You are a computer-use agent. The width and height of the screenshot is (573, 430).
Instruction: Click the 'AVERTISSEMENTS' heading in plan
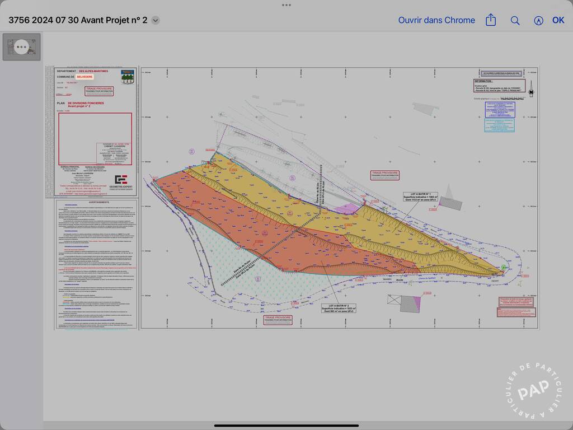pyautogui.click(x=98, y=202)
